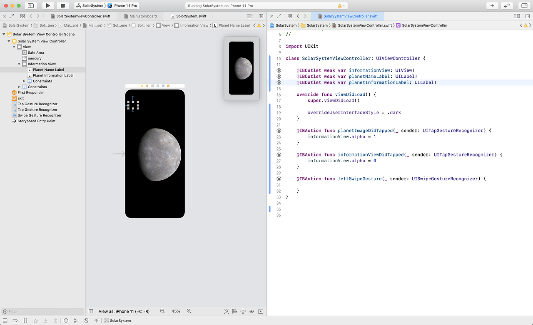This screenshot has width=533, height=325.
Task: Collapse the Information View node
Action: pos(19,64)
